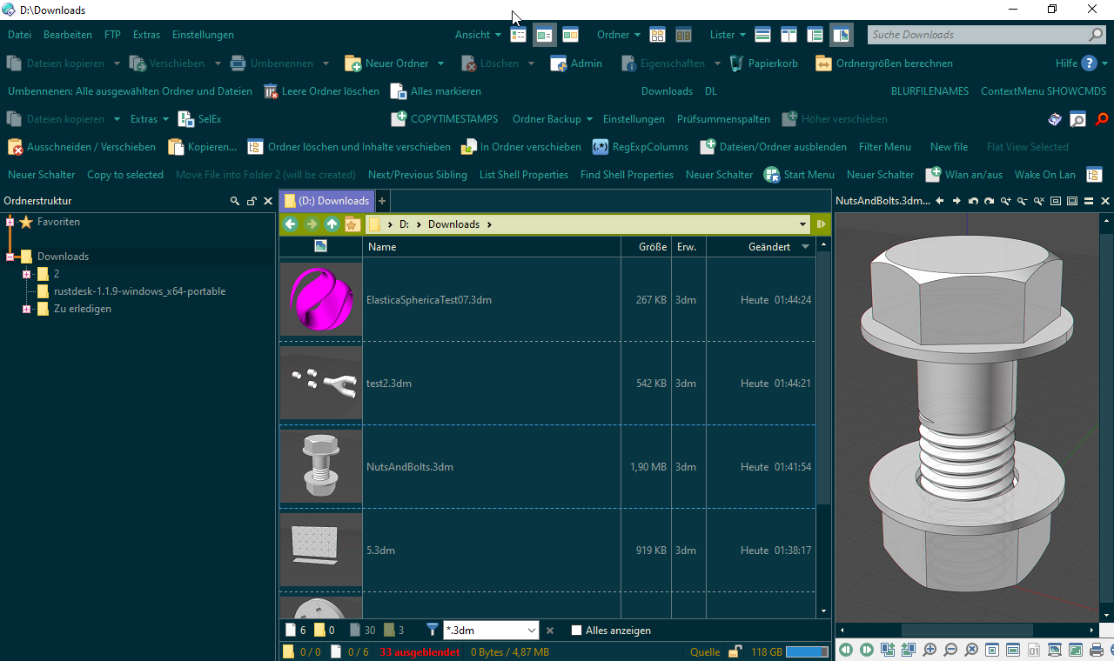Toggle thumbnail column header icon
This screenshot has height=661, width=1114.
click(320, 247)
